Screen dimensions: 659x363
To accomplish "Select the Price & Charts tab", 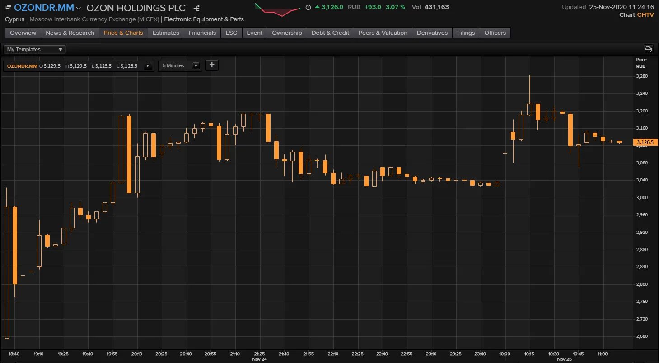I will point(123,33).
